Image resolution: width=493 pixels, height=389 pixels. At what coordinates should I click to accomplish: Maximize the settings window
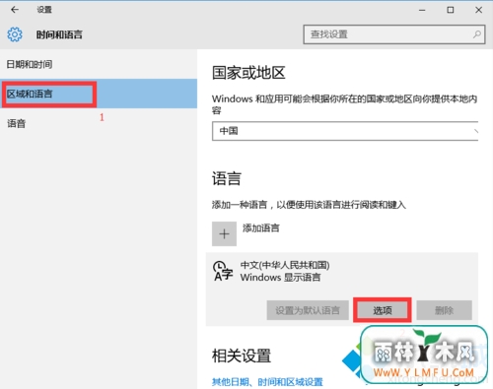(x=451, y=10)
